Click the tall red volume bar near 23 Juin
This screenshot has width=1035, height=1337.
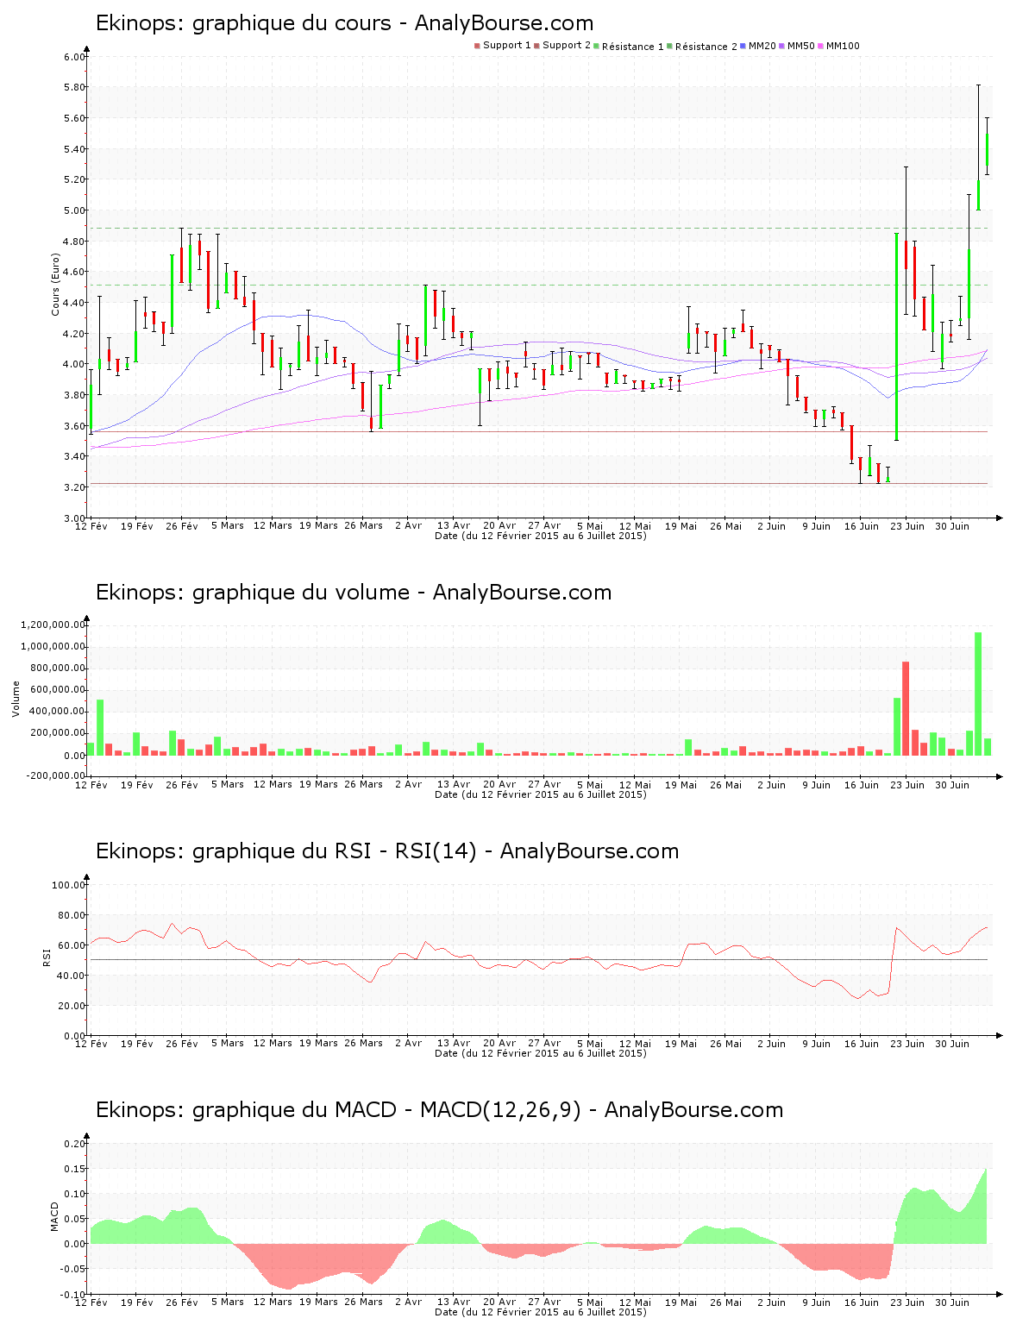(906, 708)
